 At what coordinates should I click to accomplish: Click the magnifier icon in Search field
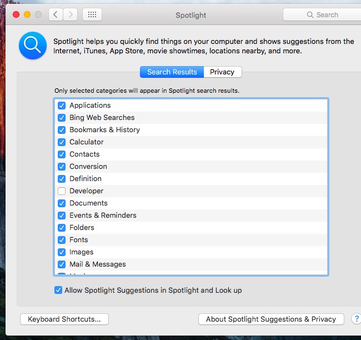(310, 15)
